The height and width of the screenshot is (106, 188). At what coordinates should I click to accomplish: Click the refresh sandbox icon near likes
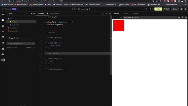click(x=146, y=9)
